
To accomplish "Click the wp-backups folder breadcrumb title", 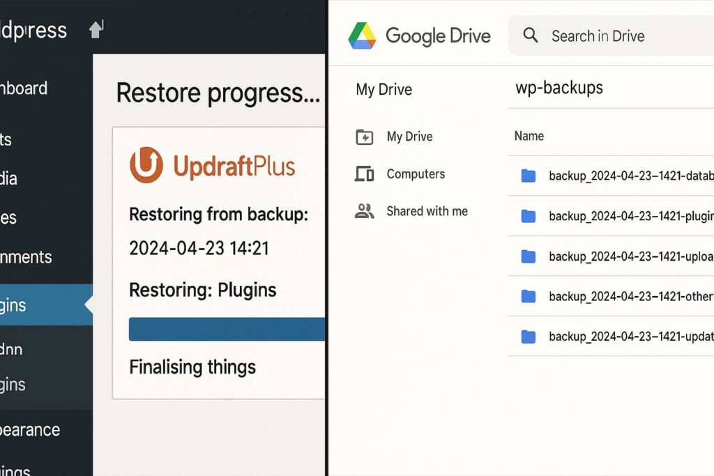I will (x=559, y=88).
